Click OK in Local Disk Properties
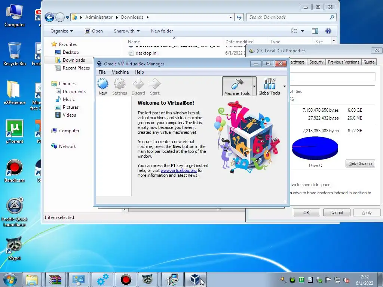The width and height of the screenshot is (383, 287). click(306, 213)
